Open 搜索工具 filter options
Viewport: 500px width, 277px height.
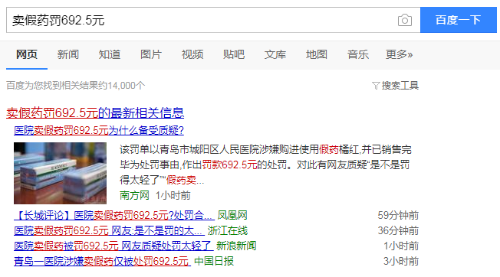click(400, 86)
